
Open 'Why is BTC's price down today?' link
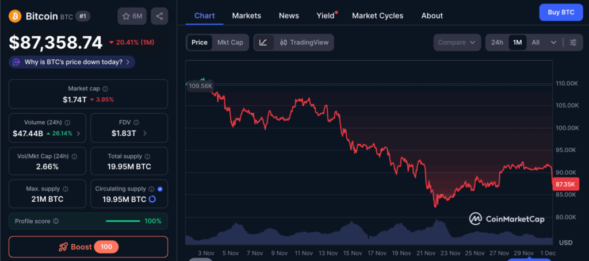72,62
